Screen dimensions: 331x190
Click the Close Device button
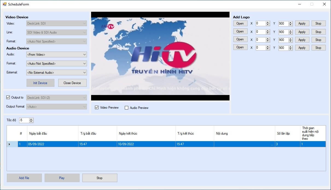coord(72,83)
